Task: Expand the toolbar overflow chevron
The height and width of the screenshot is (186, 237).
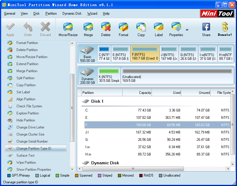Action: pos(187,30)
